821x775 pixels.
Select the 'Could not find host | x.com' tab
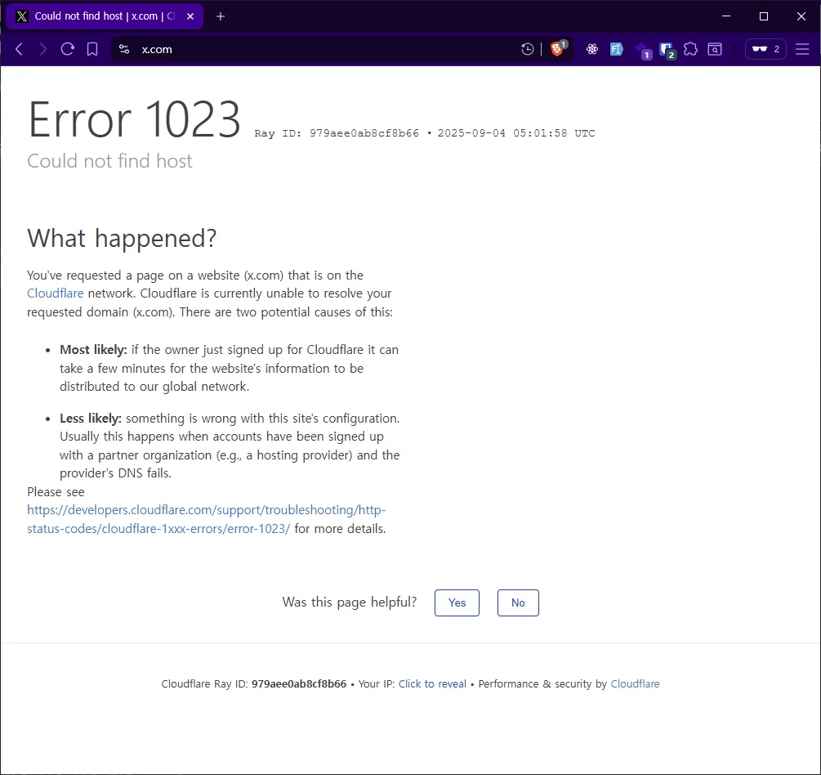(105, 17)
